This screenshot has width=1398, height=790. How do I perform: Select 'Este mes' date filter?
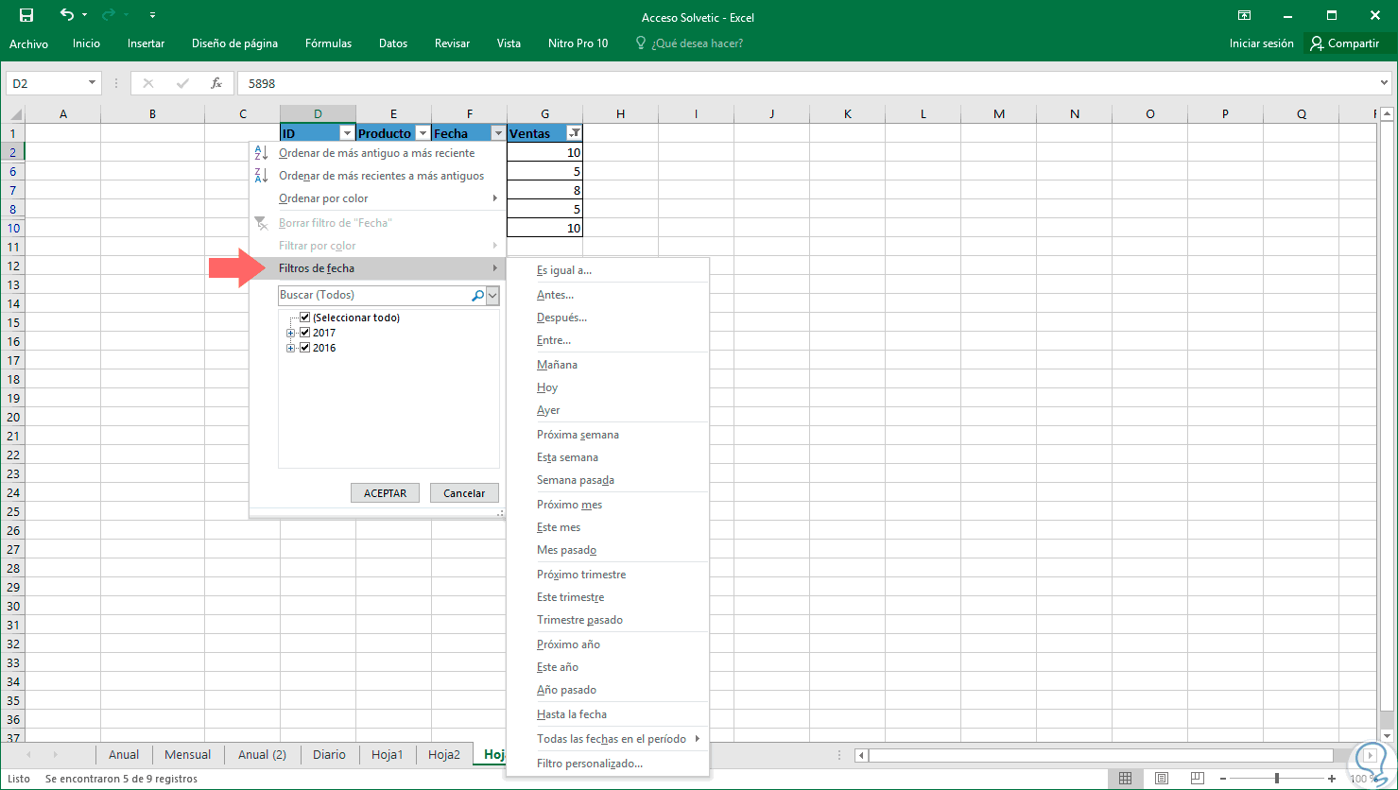click(x=559, y=527)
